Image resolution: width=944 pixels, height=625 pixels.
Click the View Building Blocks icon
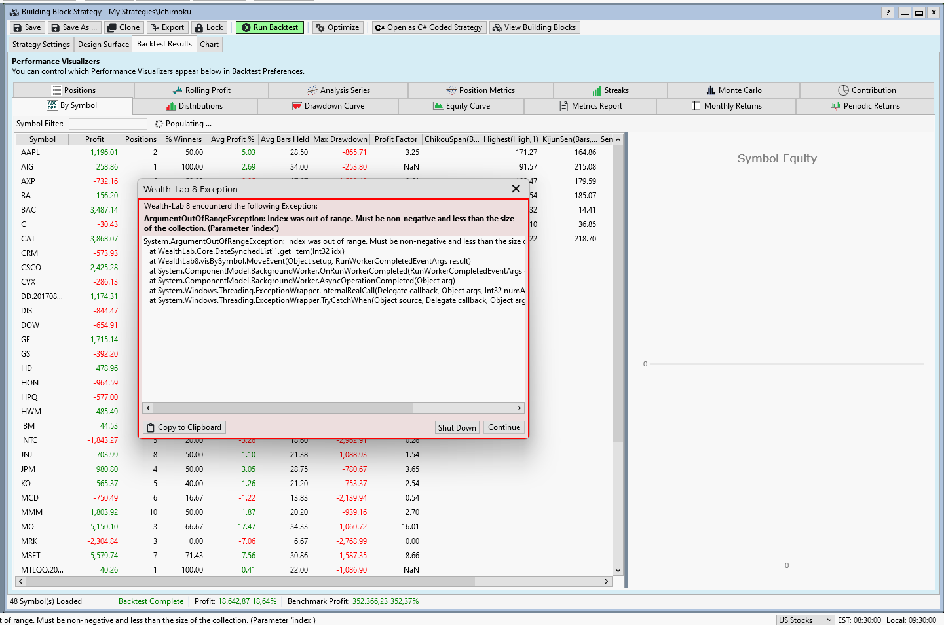coord(497,27)
